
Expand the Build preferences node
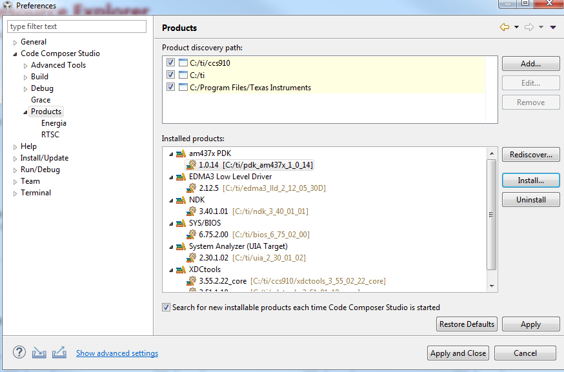tap(25, 77)
